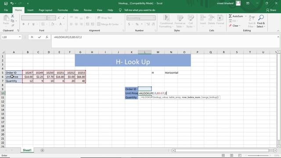Switch to the Review tab
The image size is (281, 158).
(88, 10)
